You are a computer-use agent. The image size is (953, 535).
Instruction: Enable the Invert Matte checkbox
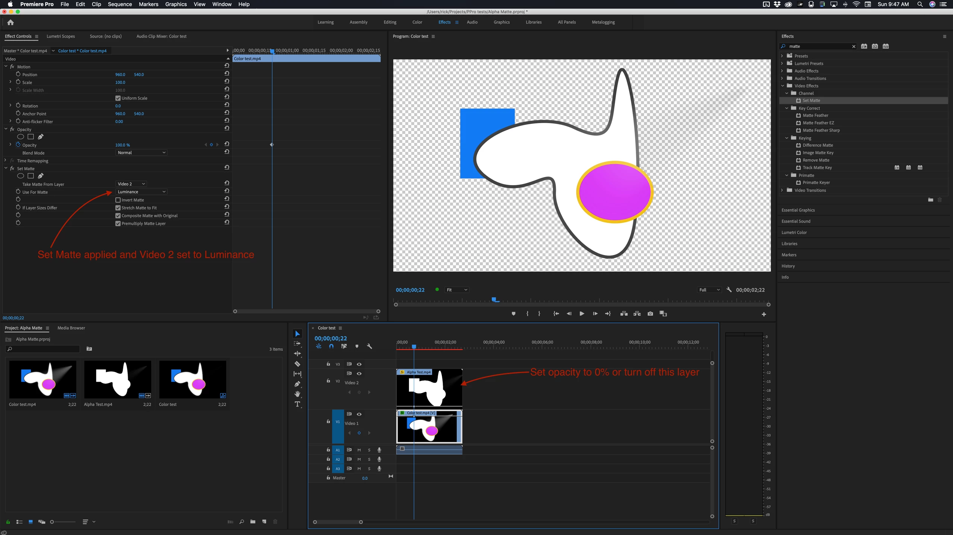click(118, 200)
